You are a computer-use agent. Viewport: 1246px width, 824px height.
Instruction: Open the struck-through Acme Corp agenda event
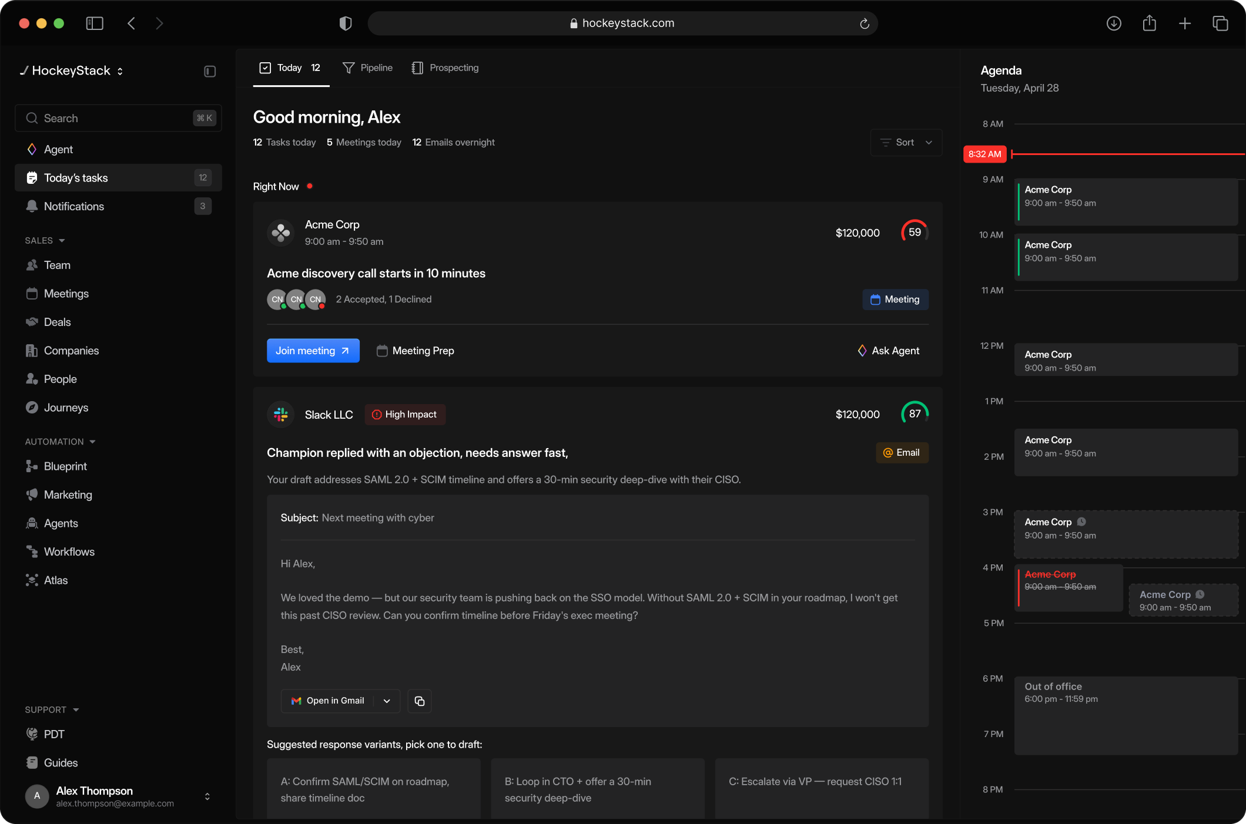(x=1069, y=588)
